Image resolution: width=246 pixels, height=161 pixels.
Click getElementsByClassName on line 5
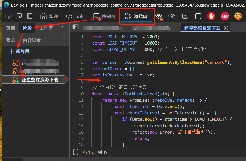(175, 62)
